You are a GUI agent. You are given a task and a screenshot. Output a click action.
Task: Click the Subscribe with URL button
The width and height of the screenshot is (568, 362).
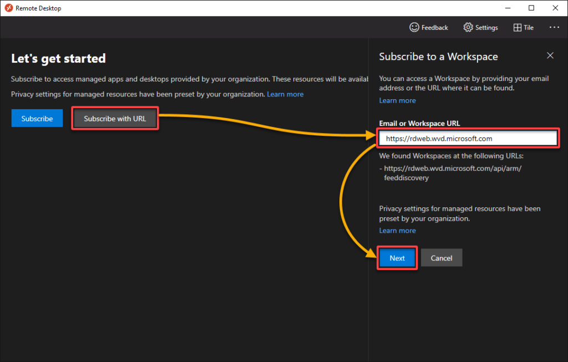click(x=114, y=118)
